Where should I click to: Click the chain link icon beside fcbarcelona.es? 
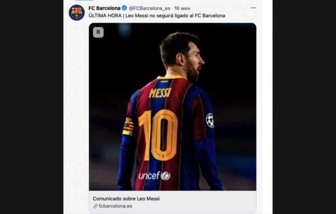tap(95, 206)
